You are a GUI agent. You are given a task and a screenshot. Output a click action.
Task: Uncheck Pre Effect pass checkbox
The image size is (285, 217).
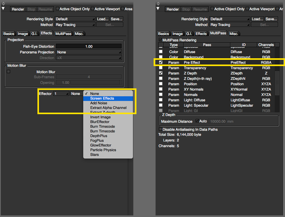click(161, 62)
